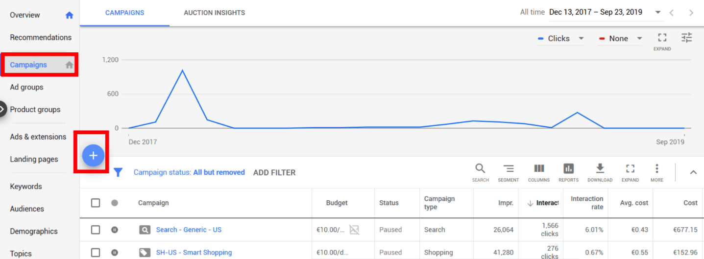The width and height of the screenshot is (704, 259).
Task: Open the Search - Generic - US campaign
Action: 189,230
